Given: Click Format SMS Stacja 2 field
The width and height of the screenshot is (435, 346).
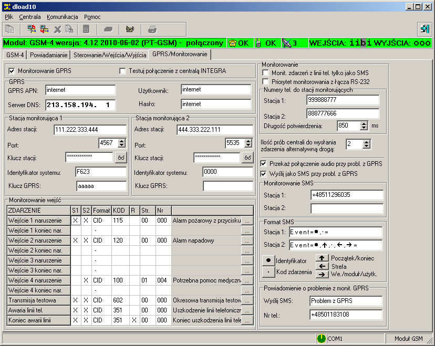Looking at the screenshot, I should point(336,245).
